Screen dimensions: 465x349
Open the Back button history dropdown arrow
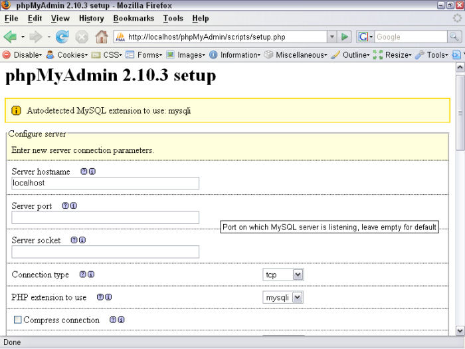click(x=23, y=37)
